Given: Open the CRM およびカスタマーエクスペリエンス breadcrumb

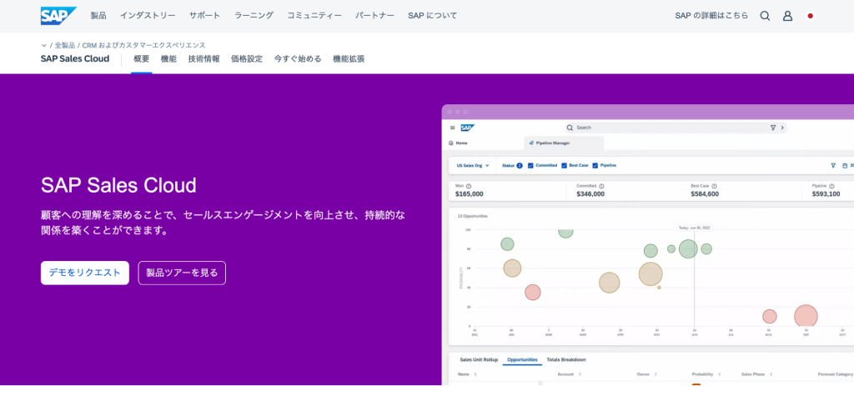Looking at the screenshot, I should click(x=143, y=46).
